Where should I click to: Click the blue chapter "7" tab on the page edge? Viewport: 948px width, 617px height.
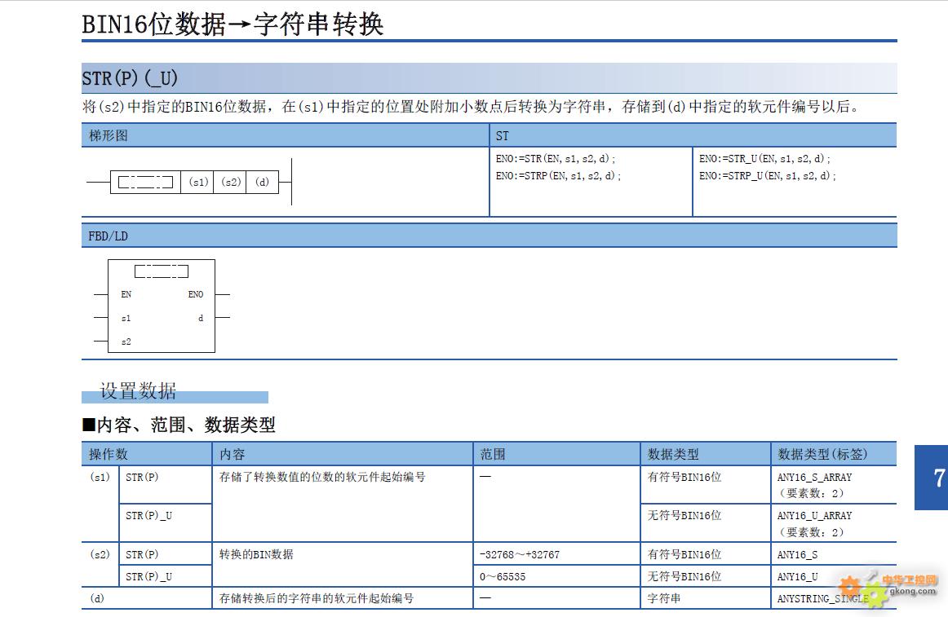[931, 478]
